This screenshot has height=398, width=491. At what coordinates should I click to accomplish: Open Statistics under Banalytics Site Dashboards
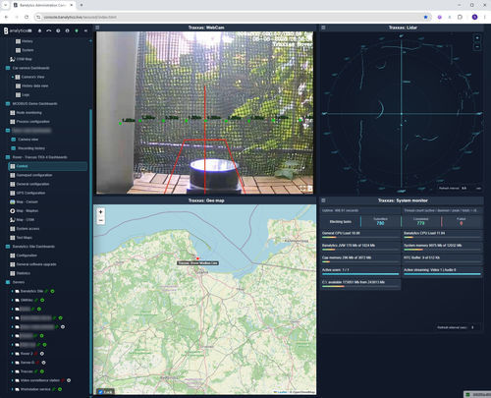point(24,273)
